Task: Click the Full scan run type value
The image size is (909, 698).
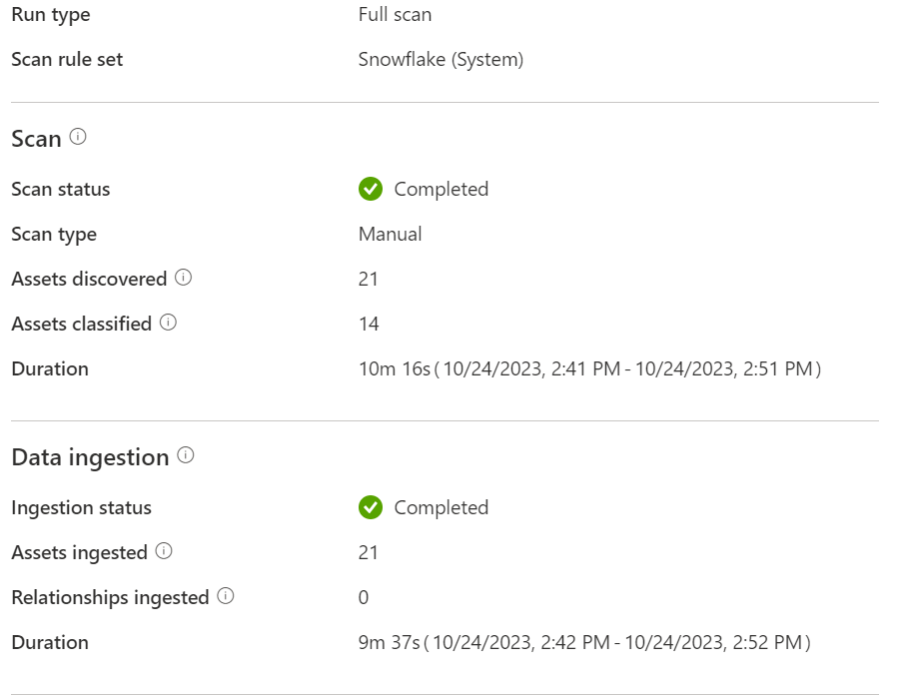Action: point(395,14)
